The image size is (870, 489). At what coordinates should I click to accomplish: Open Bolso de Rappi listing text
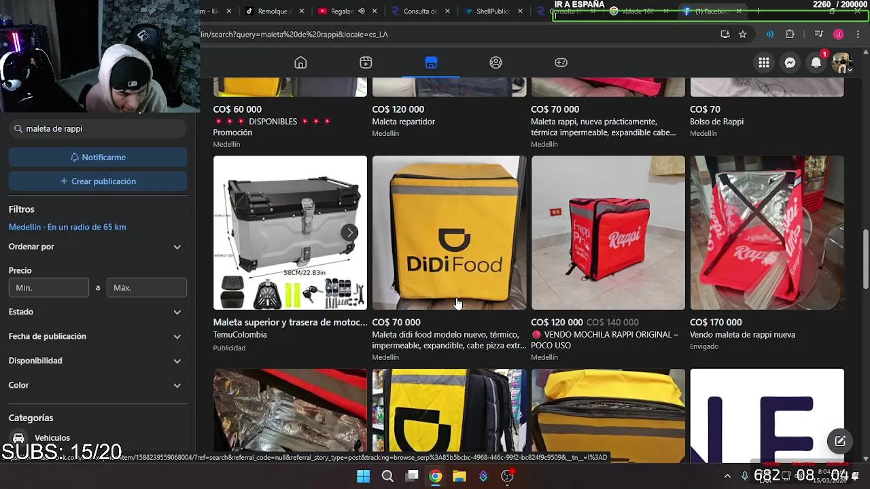click(716, 122)
